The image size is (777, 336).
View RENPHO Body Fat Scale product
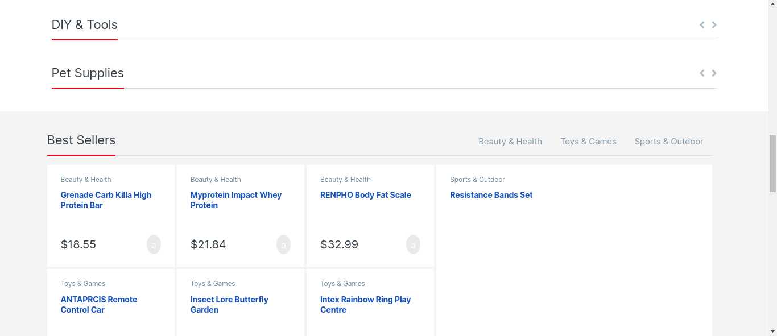pyautogui.click(x=365, y=195)
